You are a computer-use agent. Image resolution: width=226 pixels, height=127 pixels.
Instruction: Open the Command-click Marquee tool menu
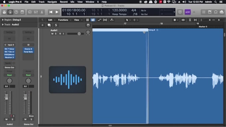[x=136, y=20]
